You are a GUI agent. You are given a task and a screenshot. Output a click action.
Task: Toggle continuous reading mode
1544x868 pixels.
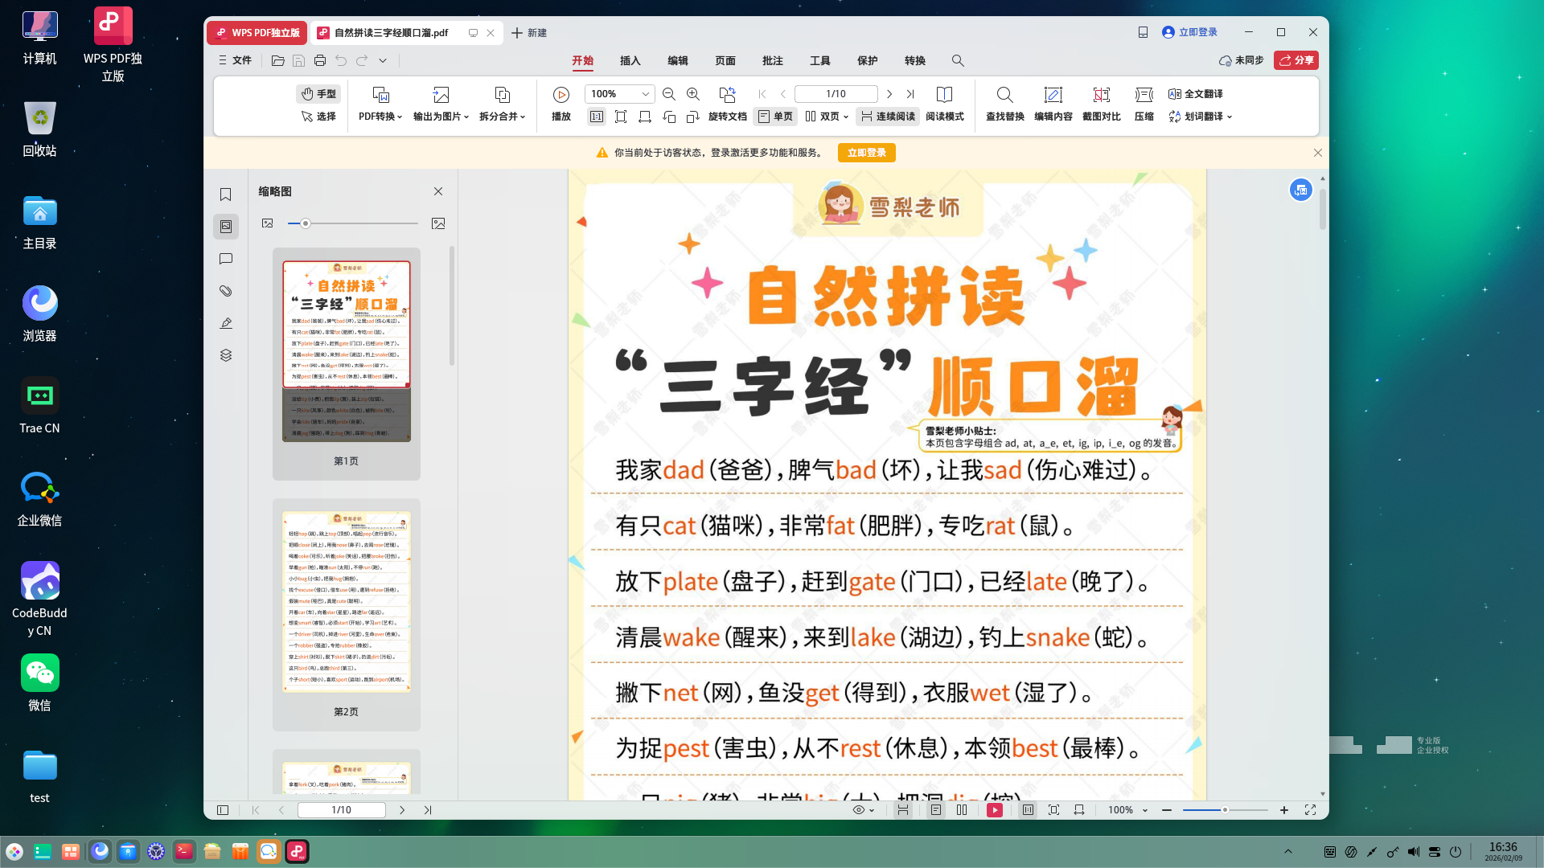coord(888,117)
